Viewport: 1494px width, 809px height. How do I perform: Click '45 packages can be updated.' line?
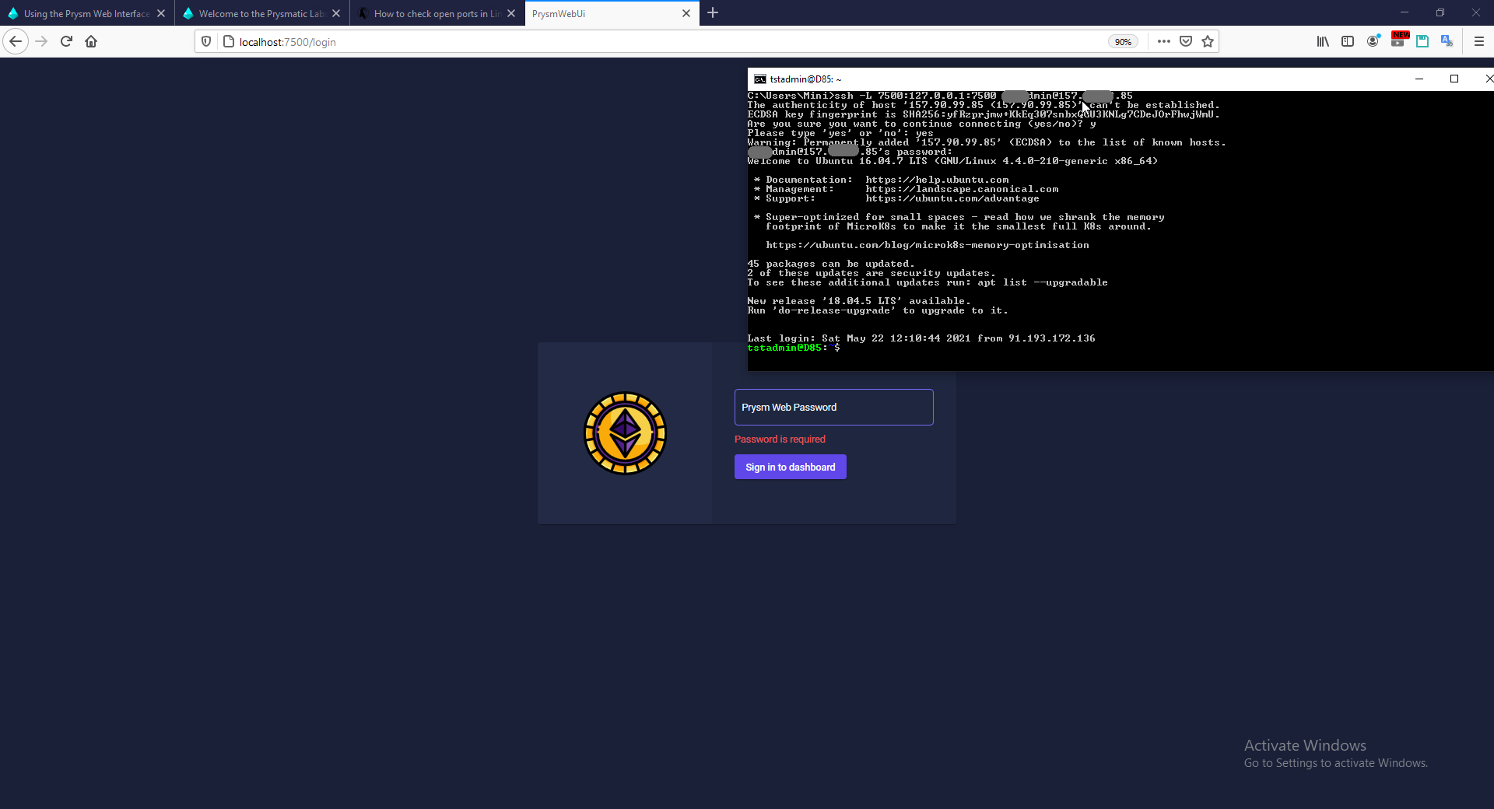pos(831,264)
